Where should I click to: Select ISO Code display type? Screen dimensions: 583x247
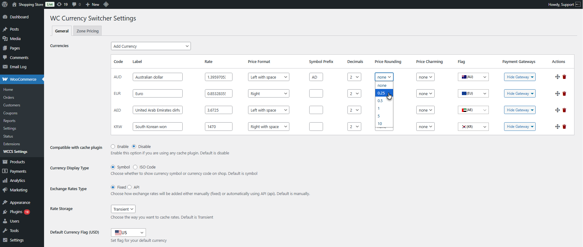pos(135,167)
